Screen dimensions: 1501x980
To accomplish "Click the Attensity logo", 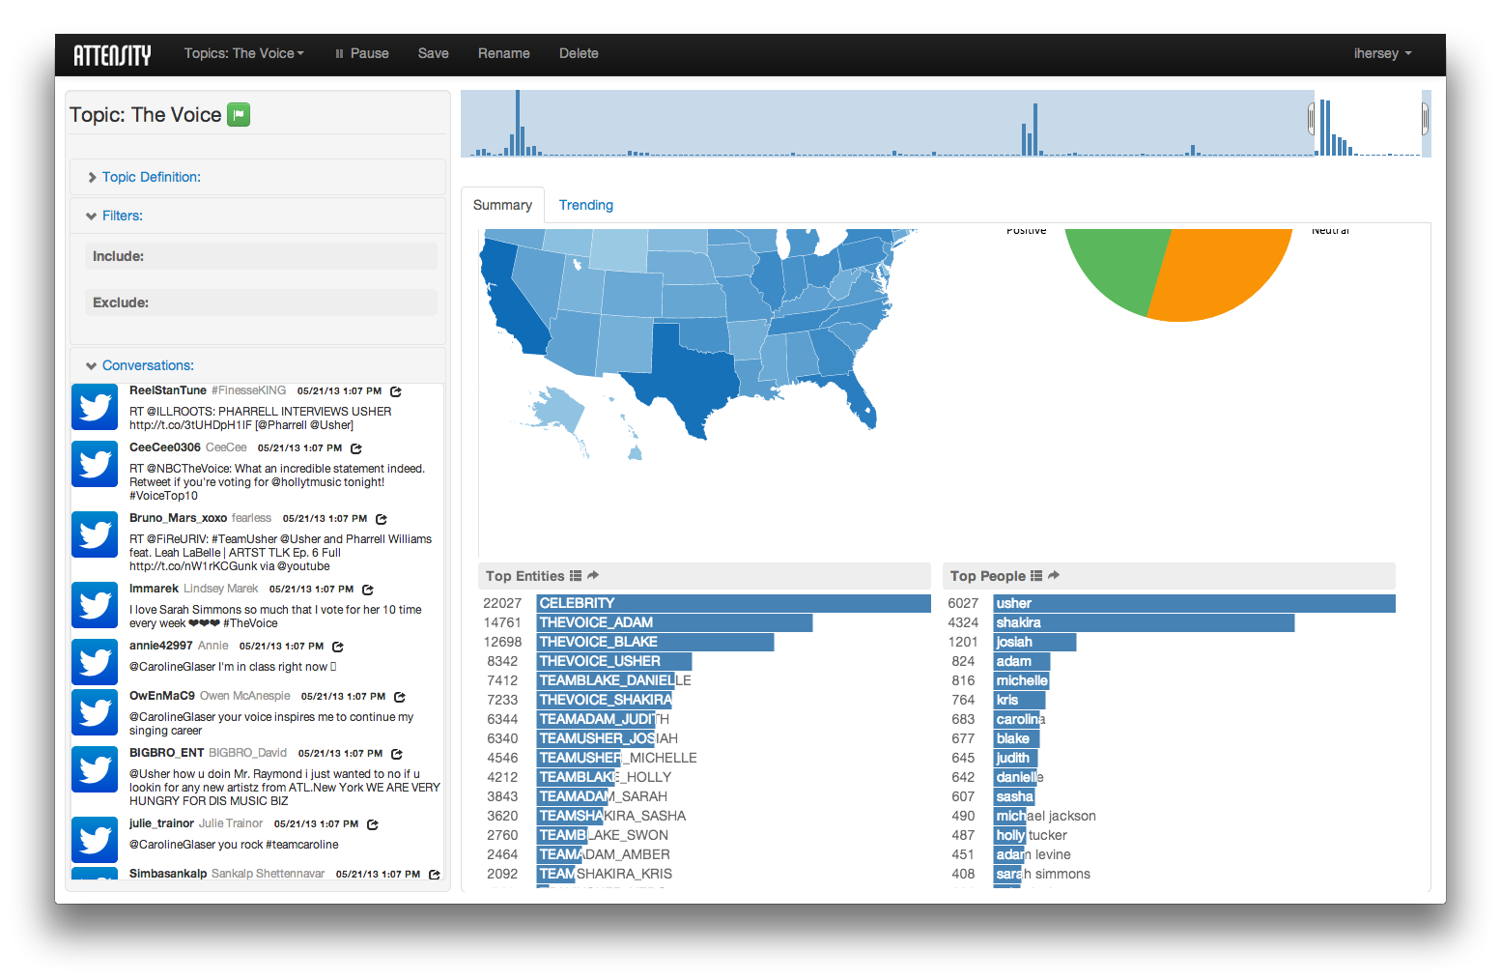I will click(x=112, y=55).
